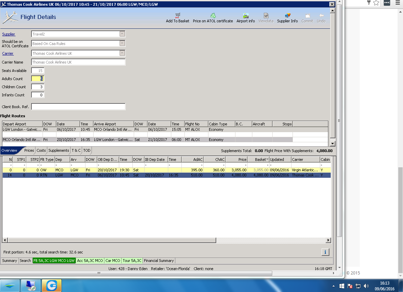Select the Virgin Atlantic OW flight row
The height and width of the screenshot is (292, 403).
point(167,170)
